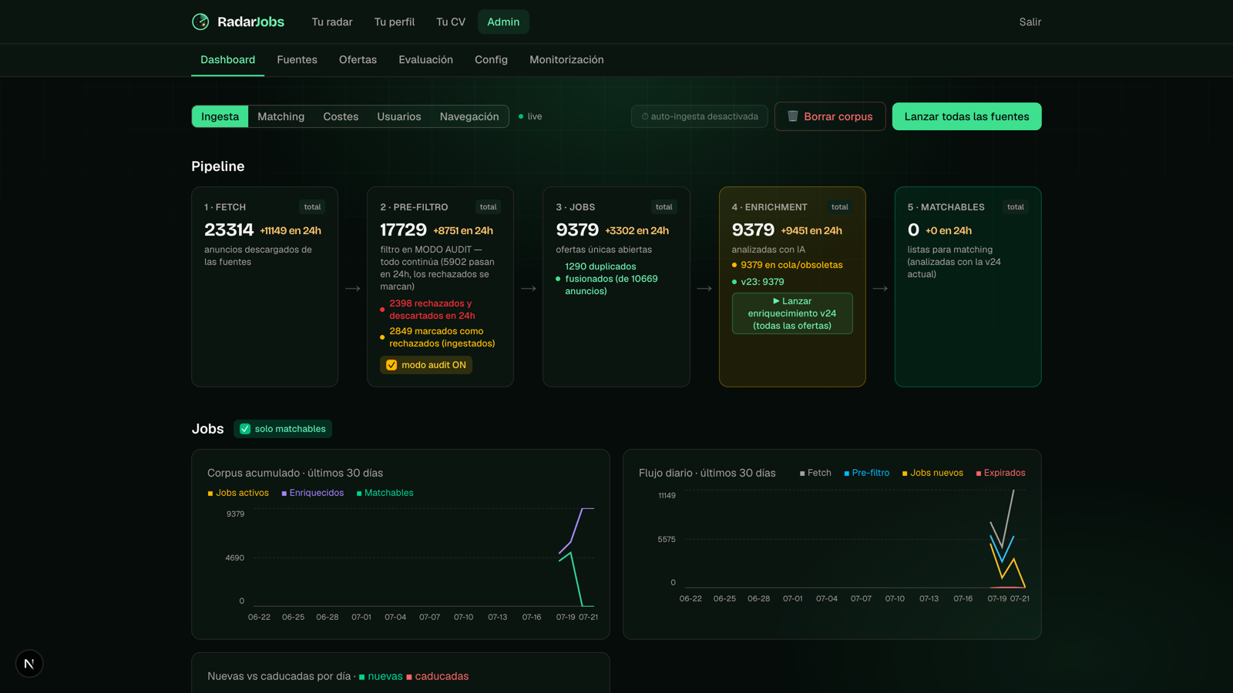The width and height of the screenshot is (1233, 693).
Task: Click the Jobs activos legend swatch
Action: pyautogui.click(x=210, y=494)
